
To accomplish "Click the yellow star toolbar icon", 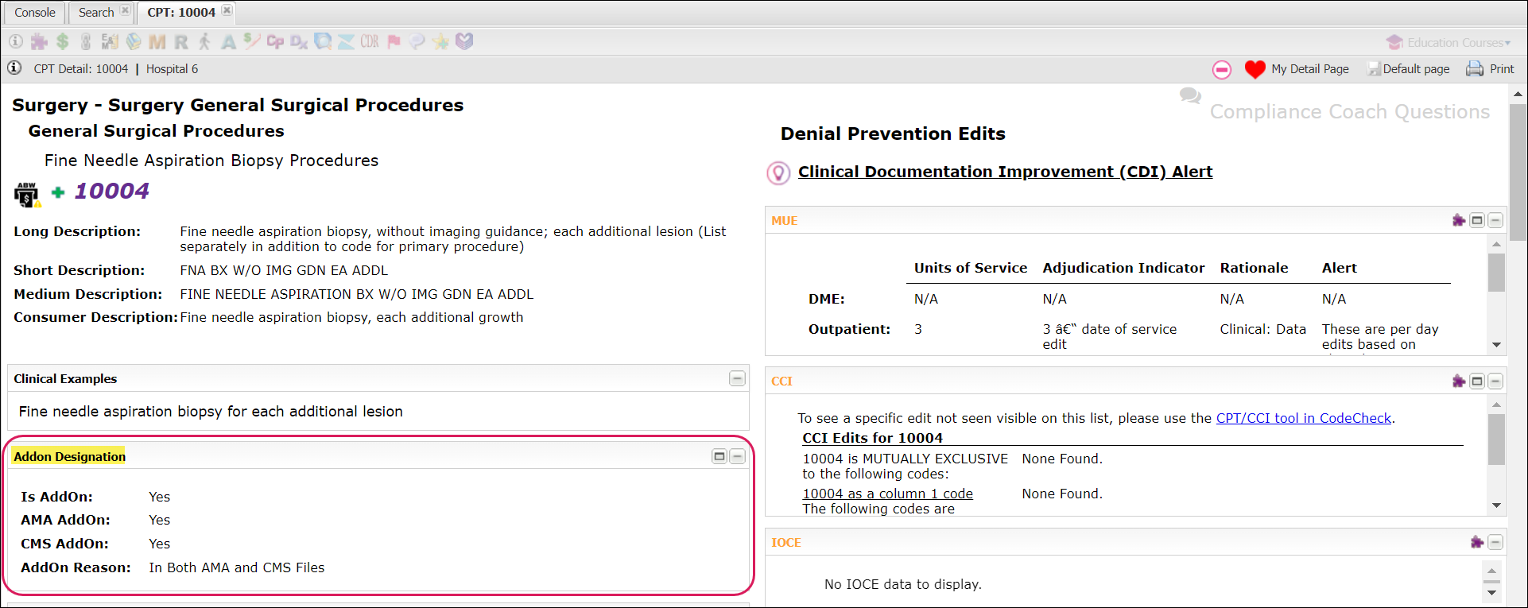I will click(440, 41).
